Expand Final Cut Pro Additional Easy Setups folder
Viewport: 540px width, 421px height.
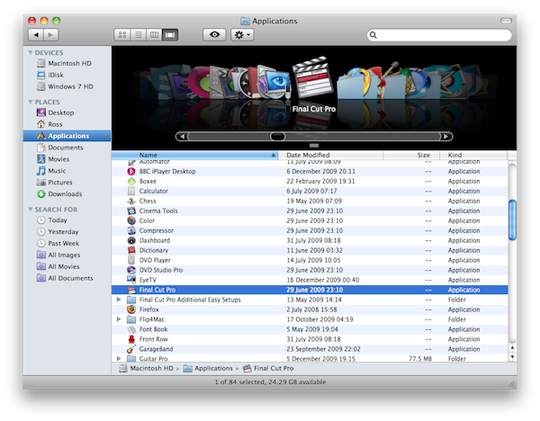coord(119,300)
